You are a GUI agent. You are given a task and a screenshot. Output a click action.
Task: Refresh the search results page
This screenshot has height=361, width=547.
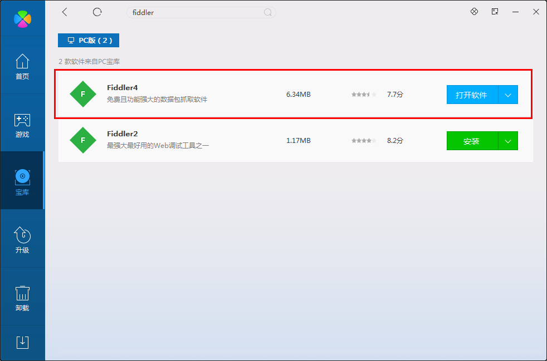pyautogui.click(x=97, y=12)
